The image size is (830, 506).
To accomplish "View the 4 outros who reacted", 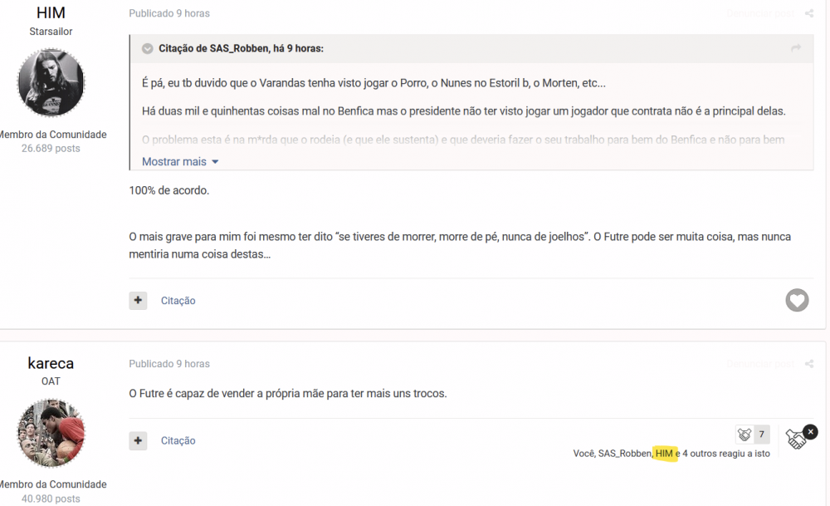I will coord(698,454).
